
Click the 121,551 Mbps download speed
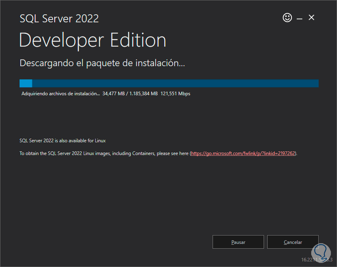pyautogui.click(x=175, y=94)
